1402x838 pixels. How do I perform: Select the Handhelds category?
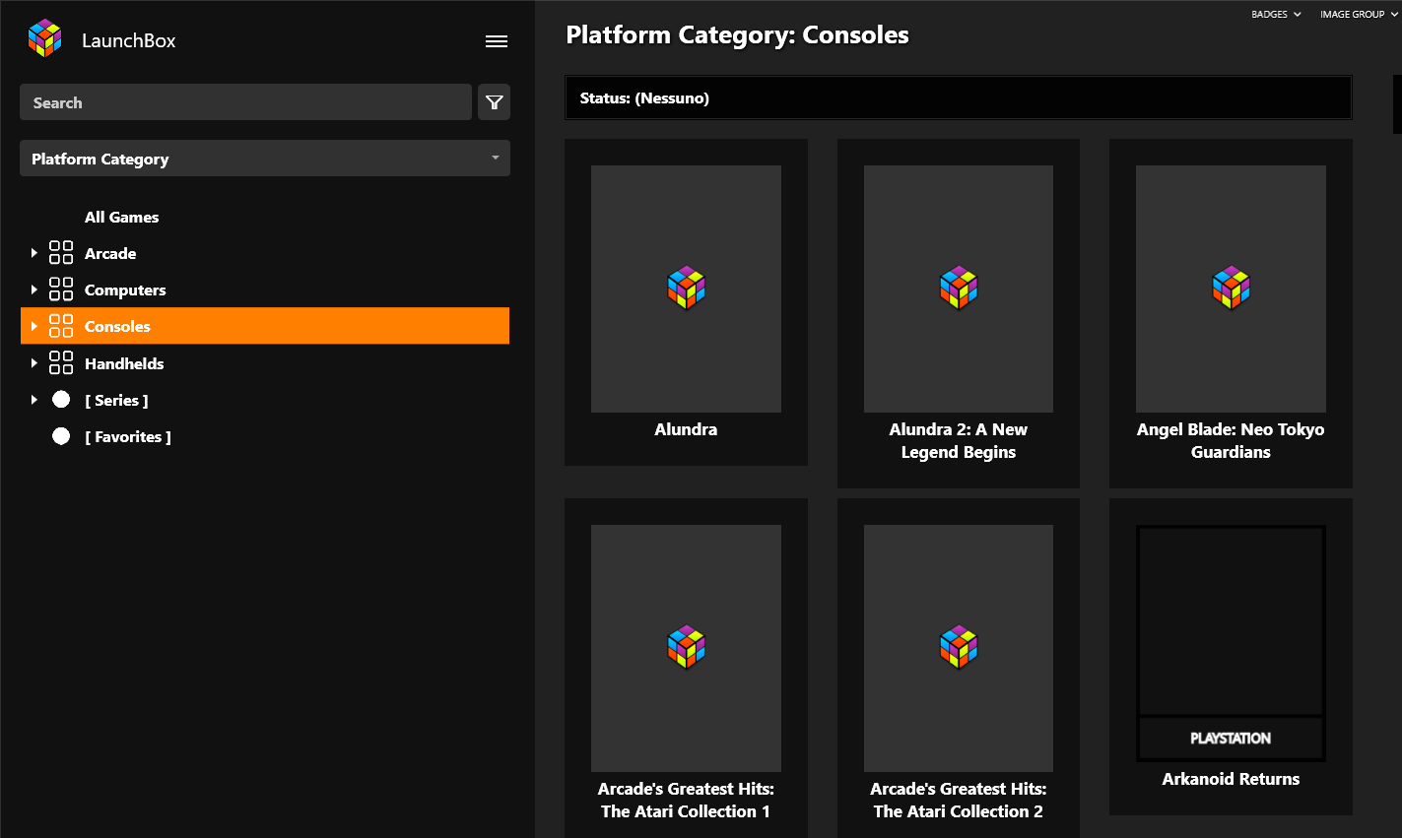(124, 363)
